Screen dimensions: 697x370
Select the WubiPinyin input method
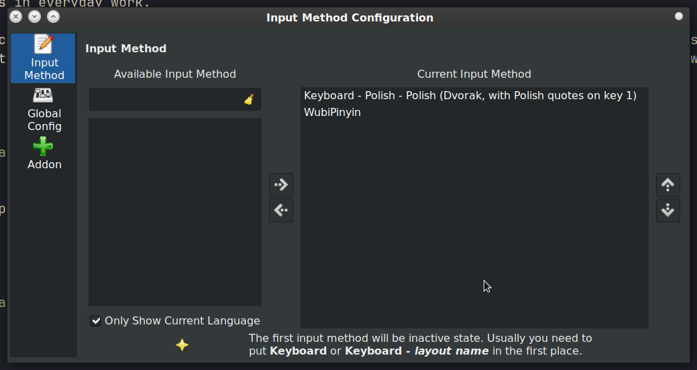(333, 113)
